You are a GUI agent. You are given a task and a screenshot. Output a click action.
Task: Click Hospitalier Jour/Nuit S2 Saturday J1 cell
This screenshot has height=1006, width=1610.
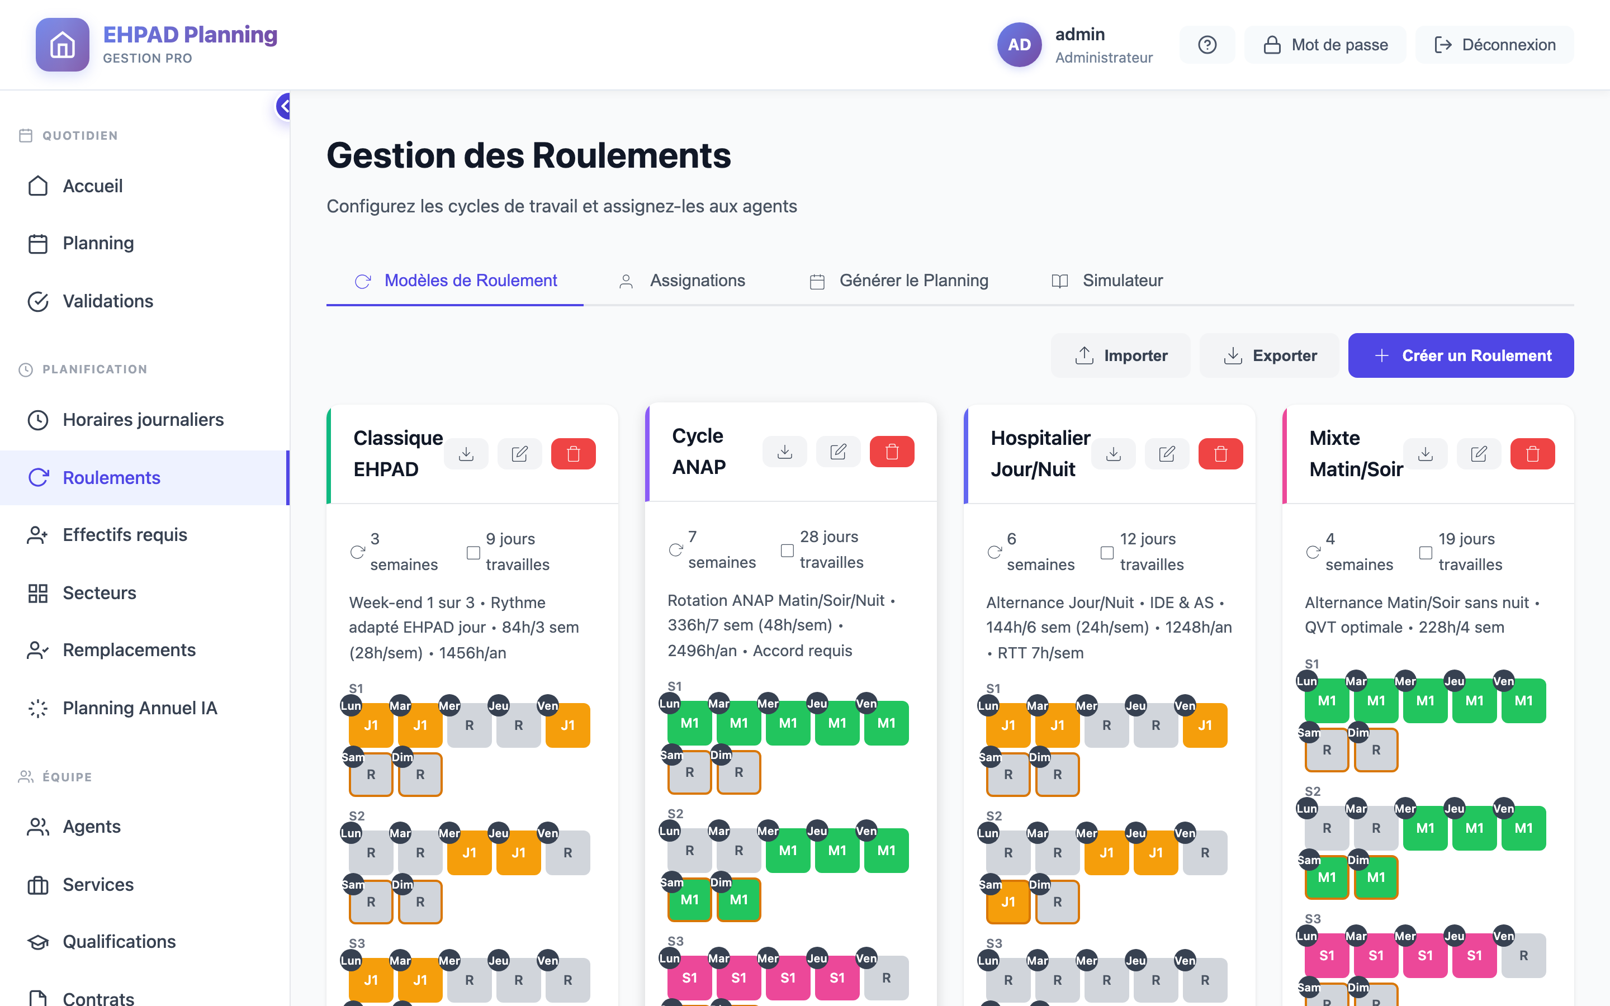pyautogui.click(x=1008, y=902)
